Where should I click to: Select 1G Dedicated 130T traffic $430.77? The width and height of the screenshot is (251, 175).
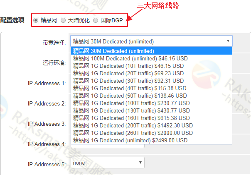click(151, 110)
